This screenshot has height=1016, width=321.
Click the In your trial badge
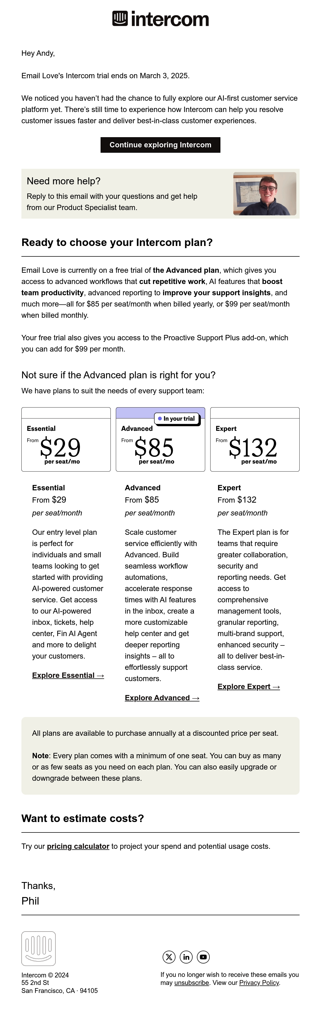[177, 419]
